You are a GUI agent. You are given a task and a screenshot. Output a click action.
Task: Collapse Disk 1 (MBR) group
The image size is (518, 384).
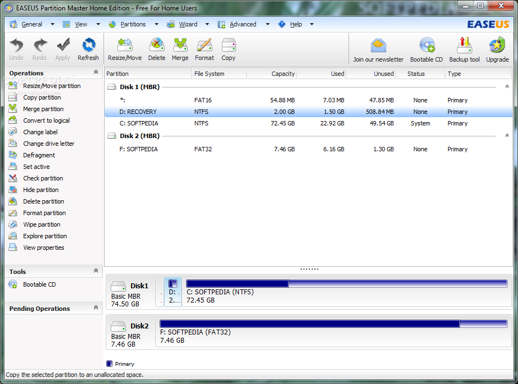tap(507, 86)
